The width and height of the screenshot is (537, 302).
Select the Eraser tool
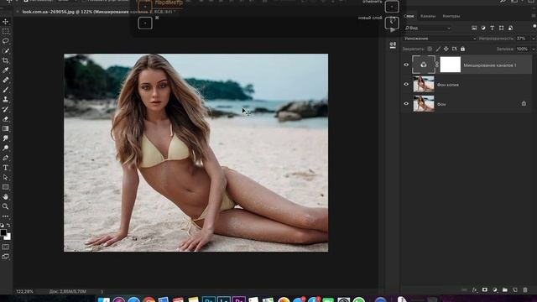pos(6,119)
